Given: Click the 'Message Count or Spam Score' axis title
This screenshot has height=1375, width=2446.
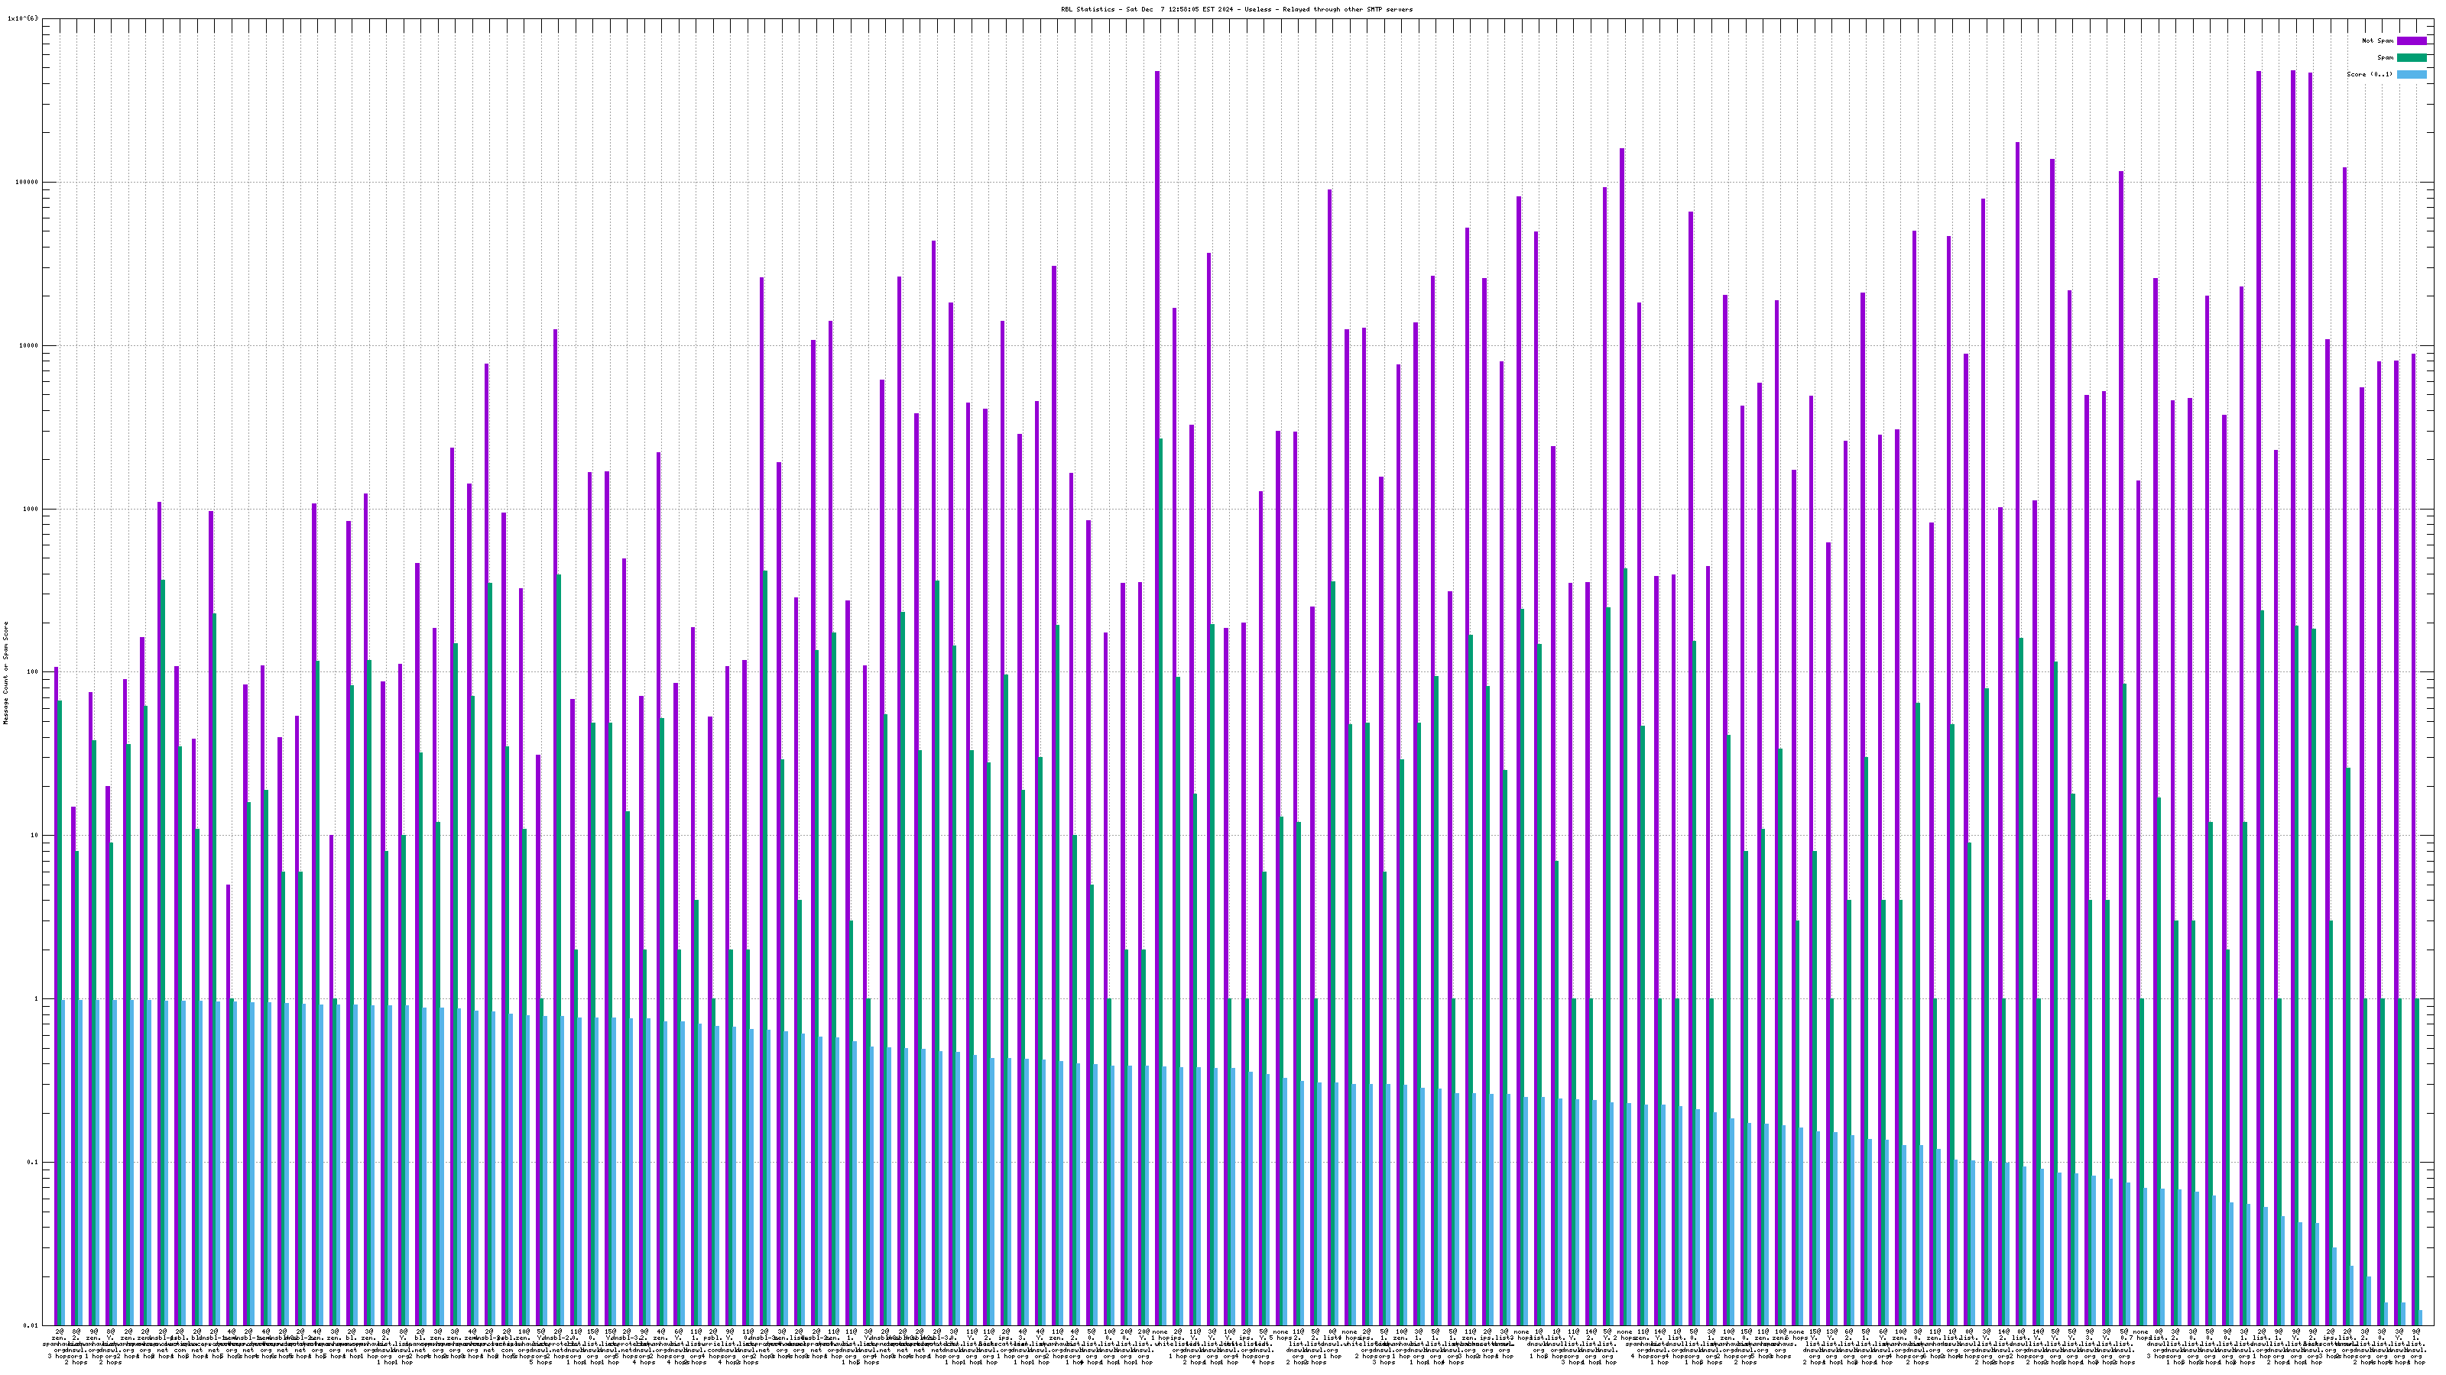Looking at the screenshot, I should 5,673.
